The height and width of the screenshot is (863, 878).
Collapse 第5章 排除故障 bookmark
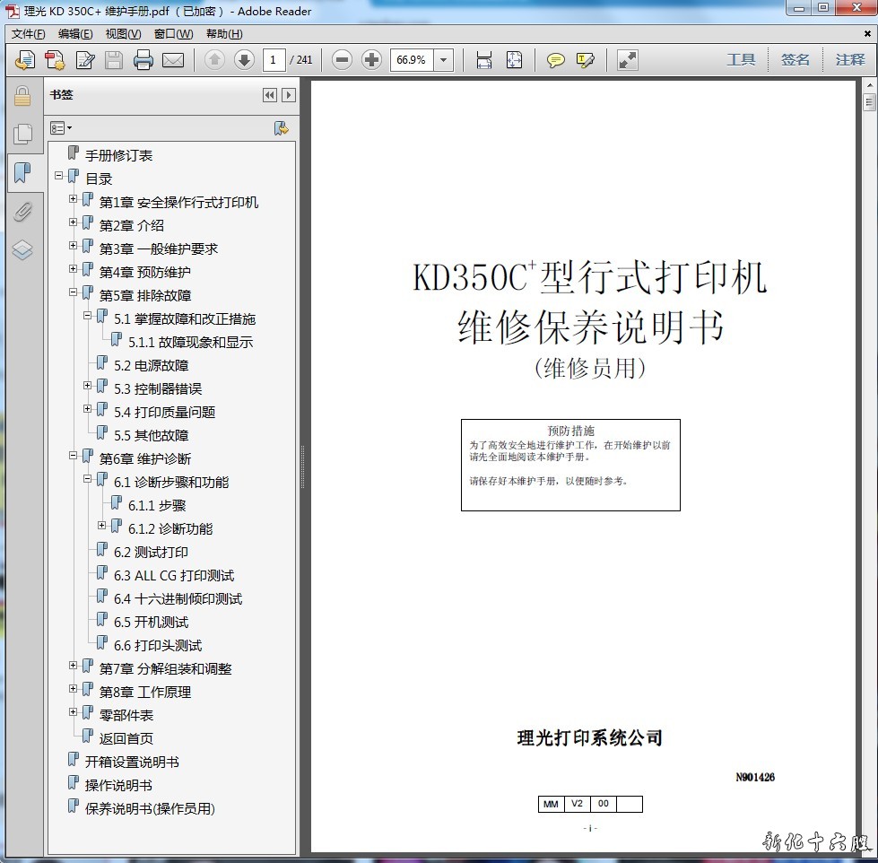pos(74,292)
